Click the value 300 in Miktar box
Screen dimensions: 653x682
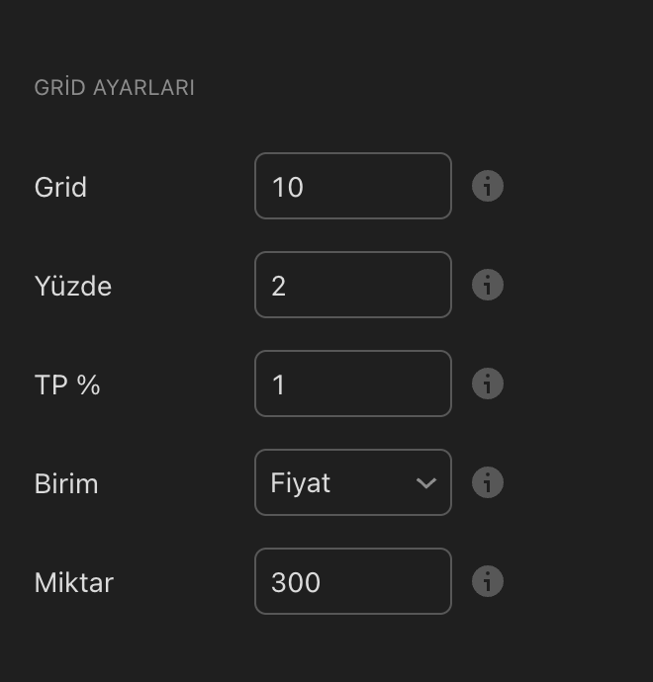click(295, 582)
